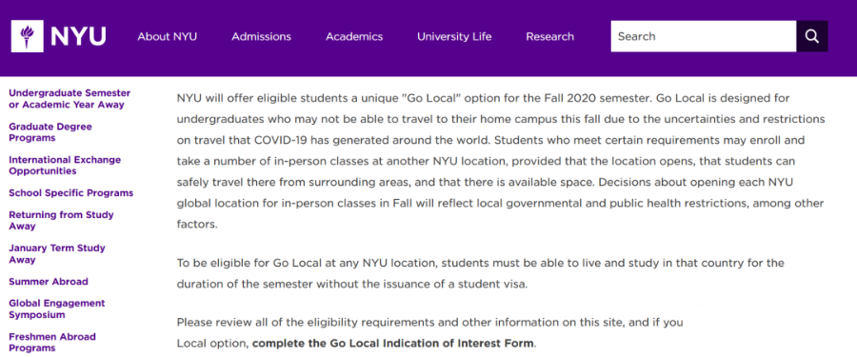The height and width of the screenshot is (357, 857).
Task: Open the Academics menu
Action: coord(354,36)
